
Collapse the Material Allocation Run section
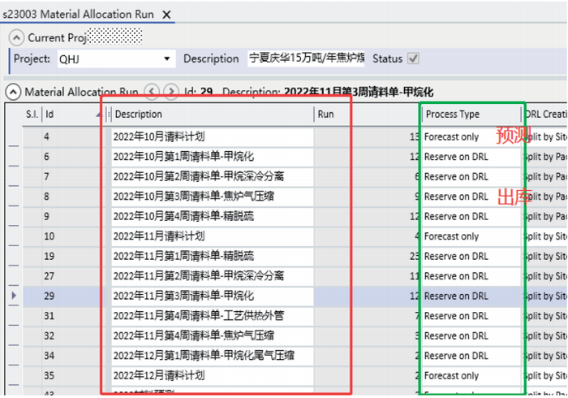pyautogui.click(x=13, y=92)
